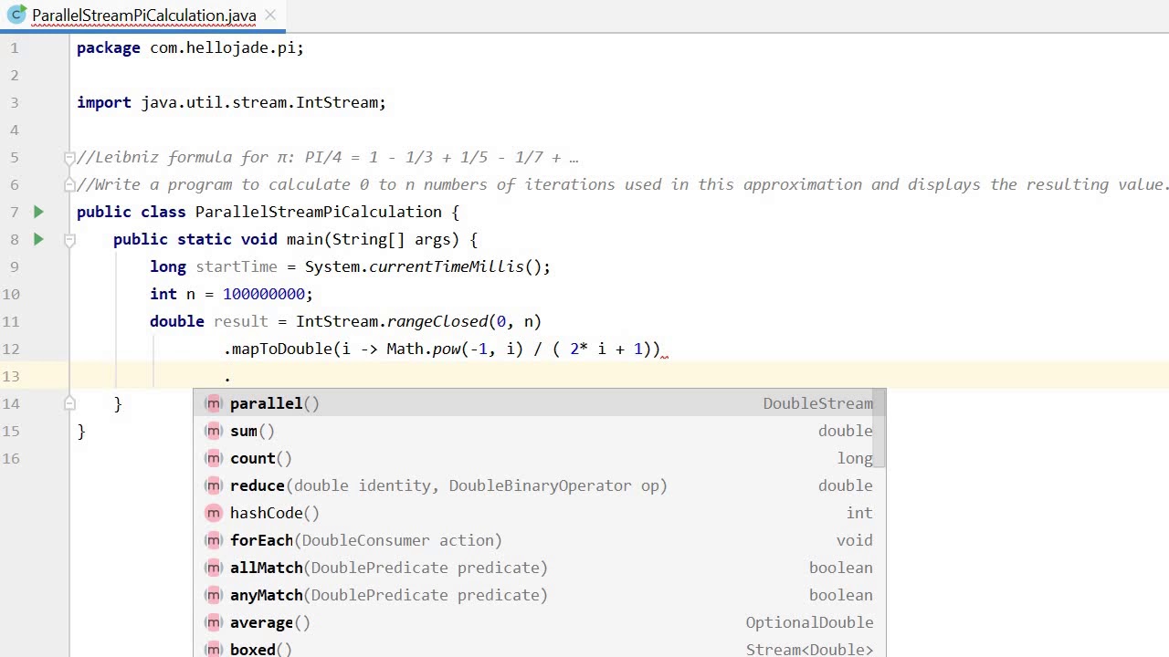
Task: Click the class name ParallelStreamPiCalculation on line 7
Action: (318, 212)
